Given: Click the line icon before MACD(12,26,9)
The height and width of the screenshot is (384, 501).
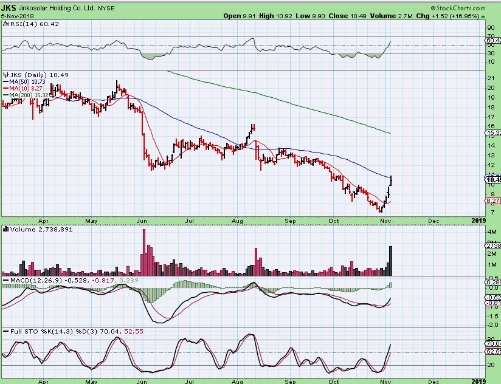Looking at the screenshot, I should click(x=5, y=280).
